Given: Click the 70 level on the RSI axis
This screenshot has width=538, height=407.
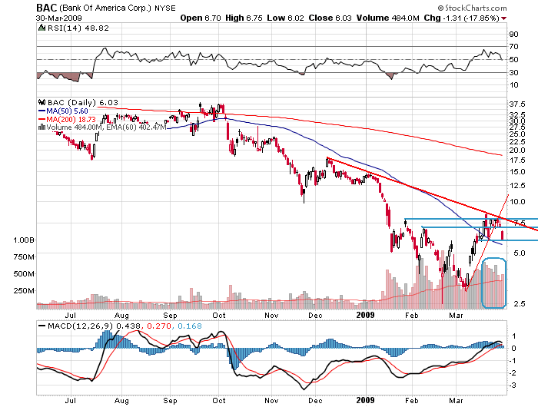Looking at the screenshot, I should [x=513, y=47].
